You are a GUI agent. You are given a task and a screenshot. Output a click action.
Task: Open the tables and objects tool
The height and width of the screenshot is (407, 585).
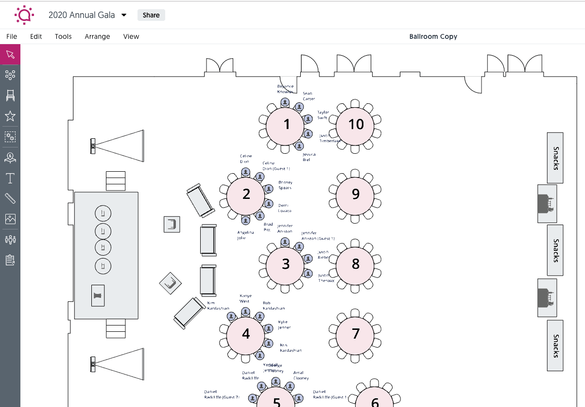pyautogui.click(x=10, y=75)
